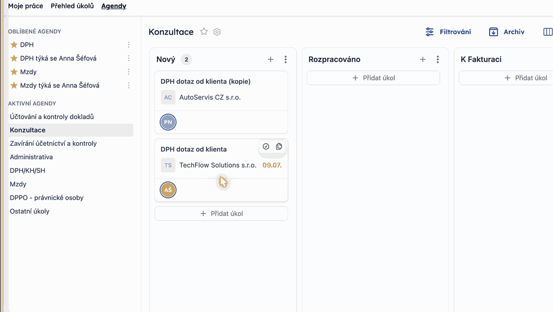This screenshot has height=312, width=553.
Task: Open options for Mzdy týká se Anna Šéfová
Action: click(129, 85)
